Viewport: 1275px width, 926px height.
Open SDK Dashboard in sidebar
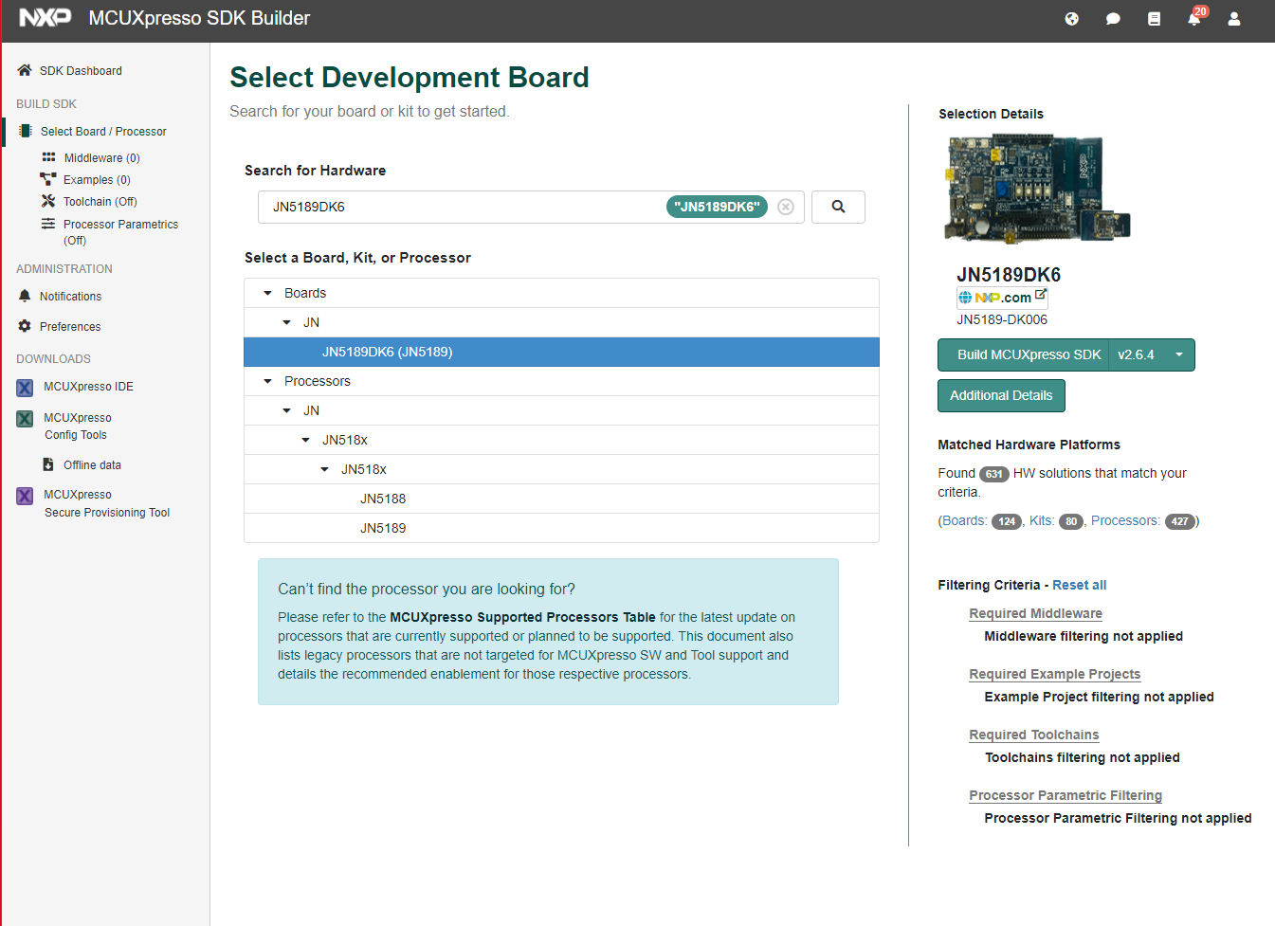(x=81, y=71)
